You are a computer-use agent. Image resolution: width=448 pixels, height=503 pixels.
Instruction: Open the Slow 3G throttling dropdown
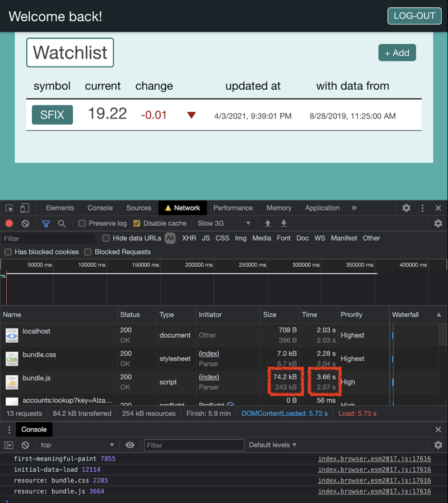coord(224,224)
